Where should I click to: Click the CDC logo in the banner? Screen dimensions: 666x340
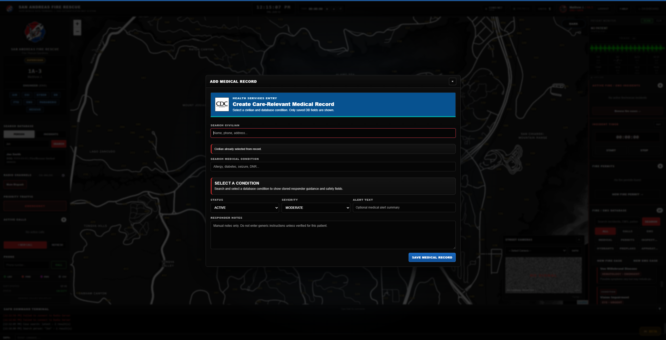[x=222, y=104]
